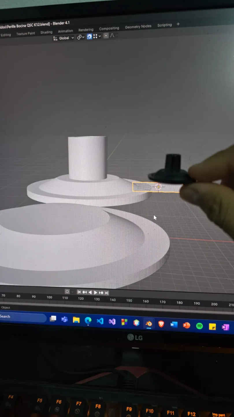This screenshot has height=417, width=234.
Task: Open OneNote from the taskbar
Action: tap(225, 327)
